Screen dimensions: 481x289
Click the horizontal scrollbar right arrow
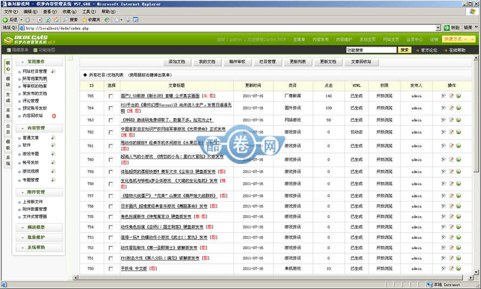471,278
